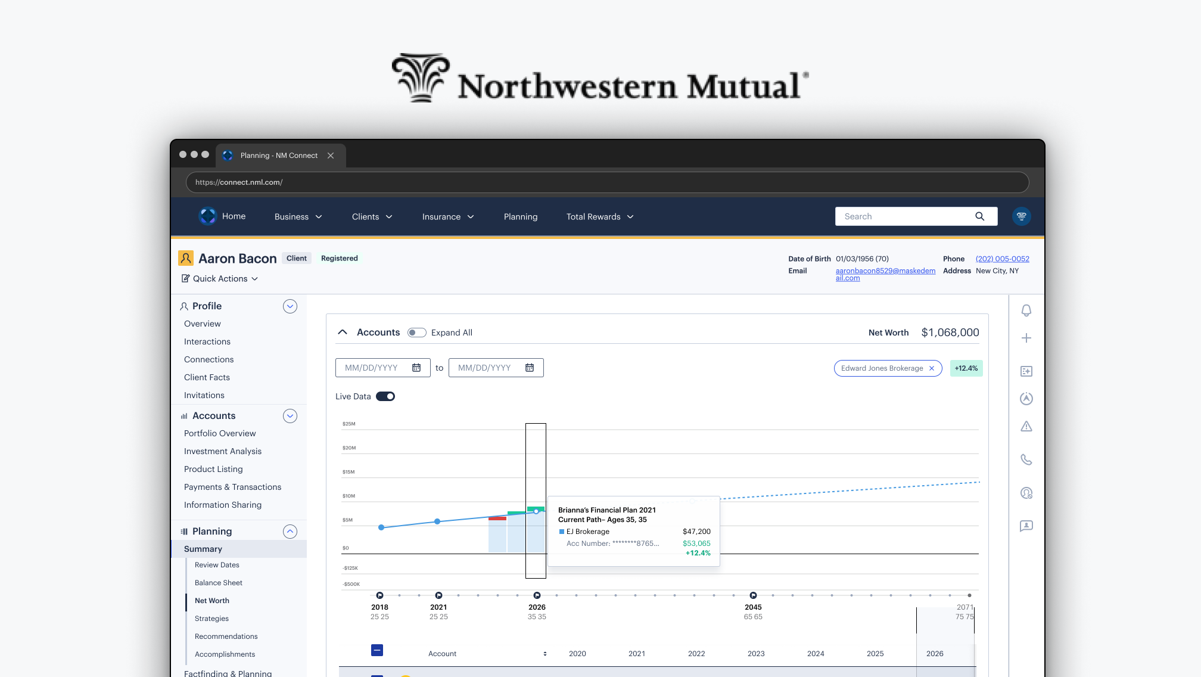Open the end date calendar picker icon
Image resolution: width=1201 pixels, height=677 pixels.
pyautogui.click(x=530, y=368)
